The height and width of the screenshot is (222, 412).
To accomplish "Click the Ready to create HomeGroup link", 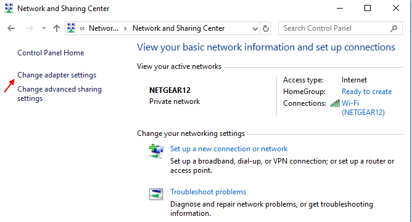I will coord(366,92).
